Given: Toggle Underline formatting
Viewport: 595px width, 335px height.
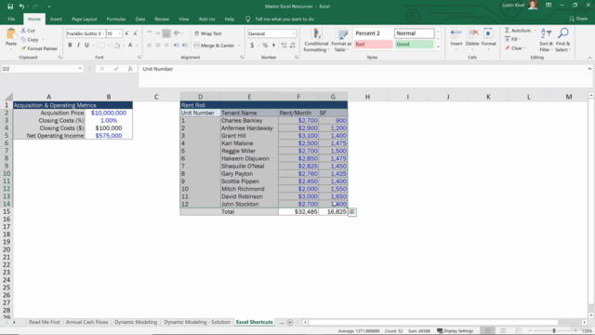Looking at the screenshot, I should pos(86,46).
